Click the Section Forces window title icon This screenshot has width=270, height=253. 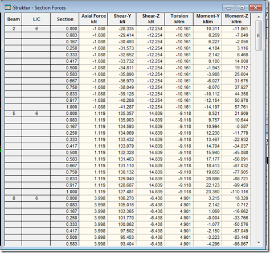[8, 7]
